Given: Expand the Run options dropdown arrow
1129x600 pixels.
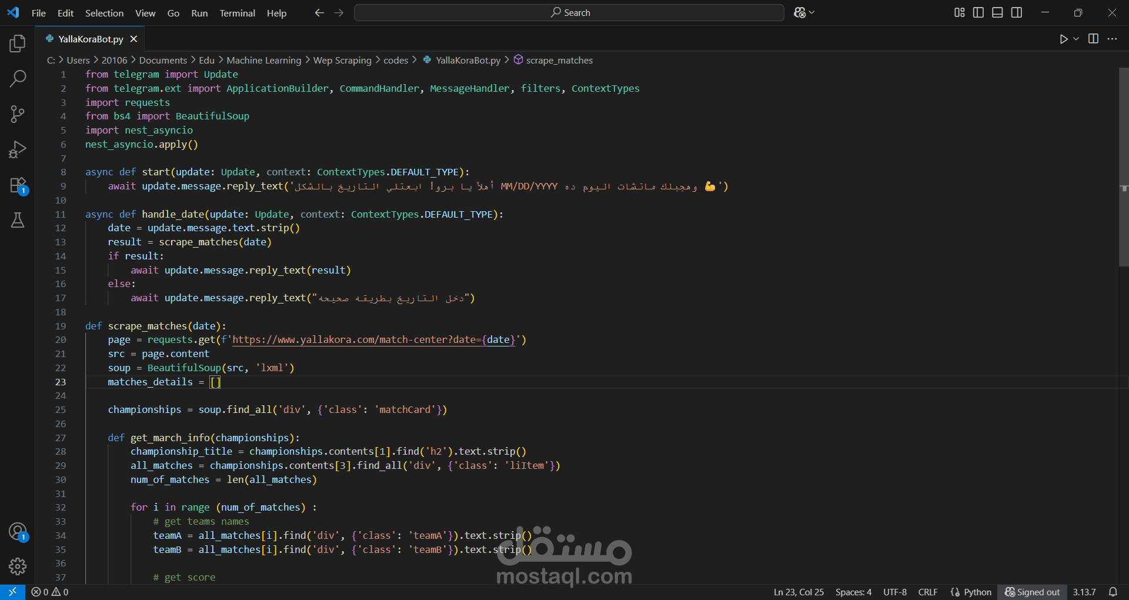Looking at the screenshot, I should tap(1076, 39).
